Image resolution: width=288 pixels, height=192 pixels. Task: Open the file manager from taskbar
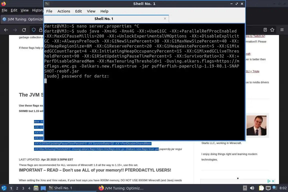(36, 188)
